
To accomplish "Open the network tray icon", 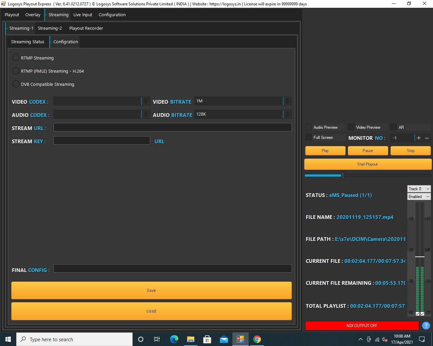I will pos(377,339).
